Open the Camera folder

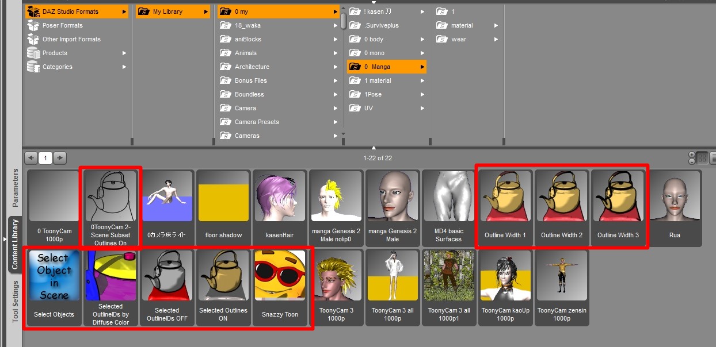click(279, 108)
